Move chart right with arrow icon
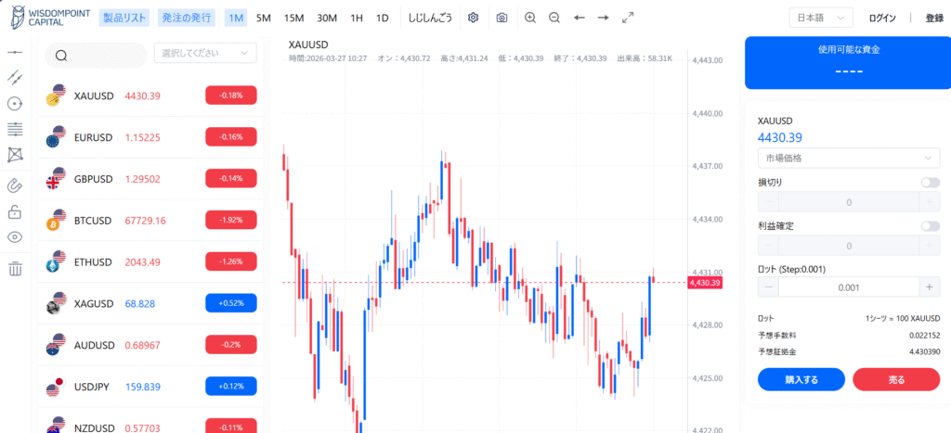 (603, 18)
